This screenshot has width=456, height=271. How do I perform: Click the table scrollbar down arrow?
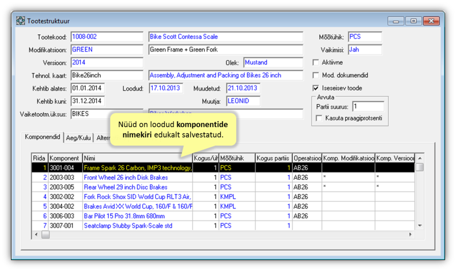(x=419, y=226)
